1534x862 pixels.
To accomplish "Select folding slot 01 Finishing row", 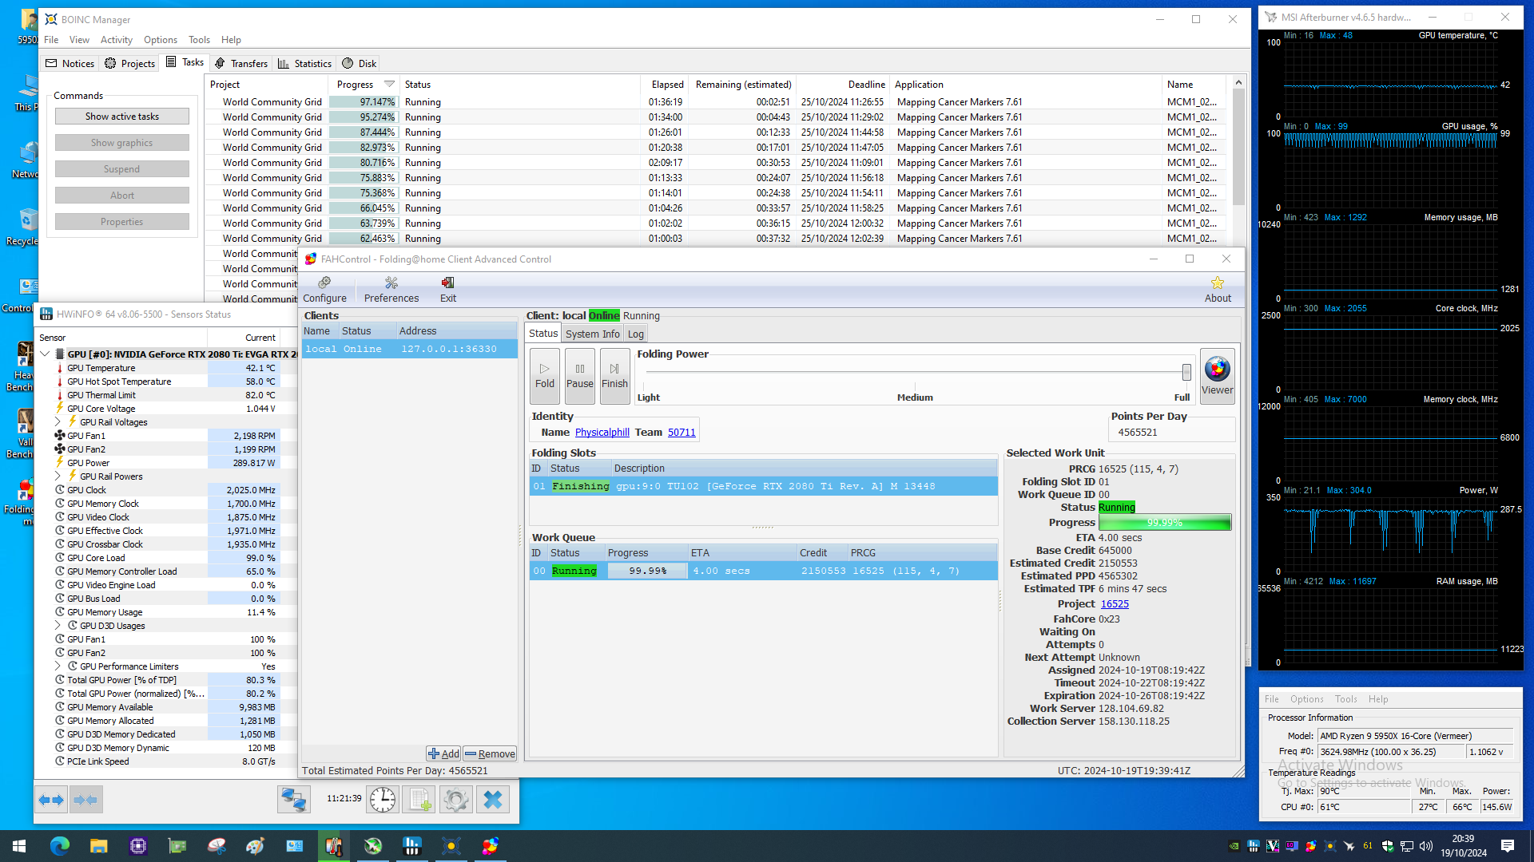I will [x=763, y=486].
